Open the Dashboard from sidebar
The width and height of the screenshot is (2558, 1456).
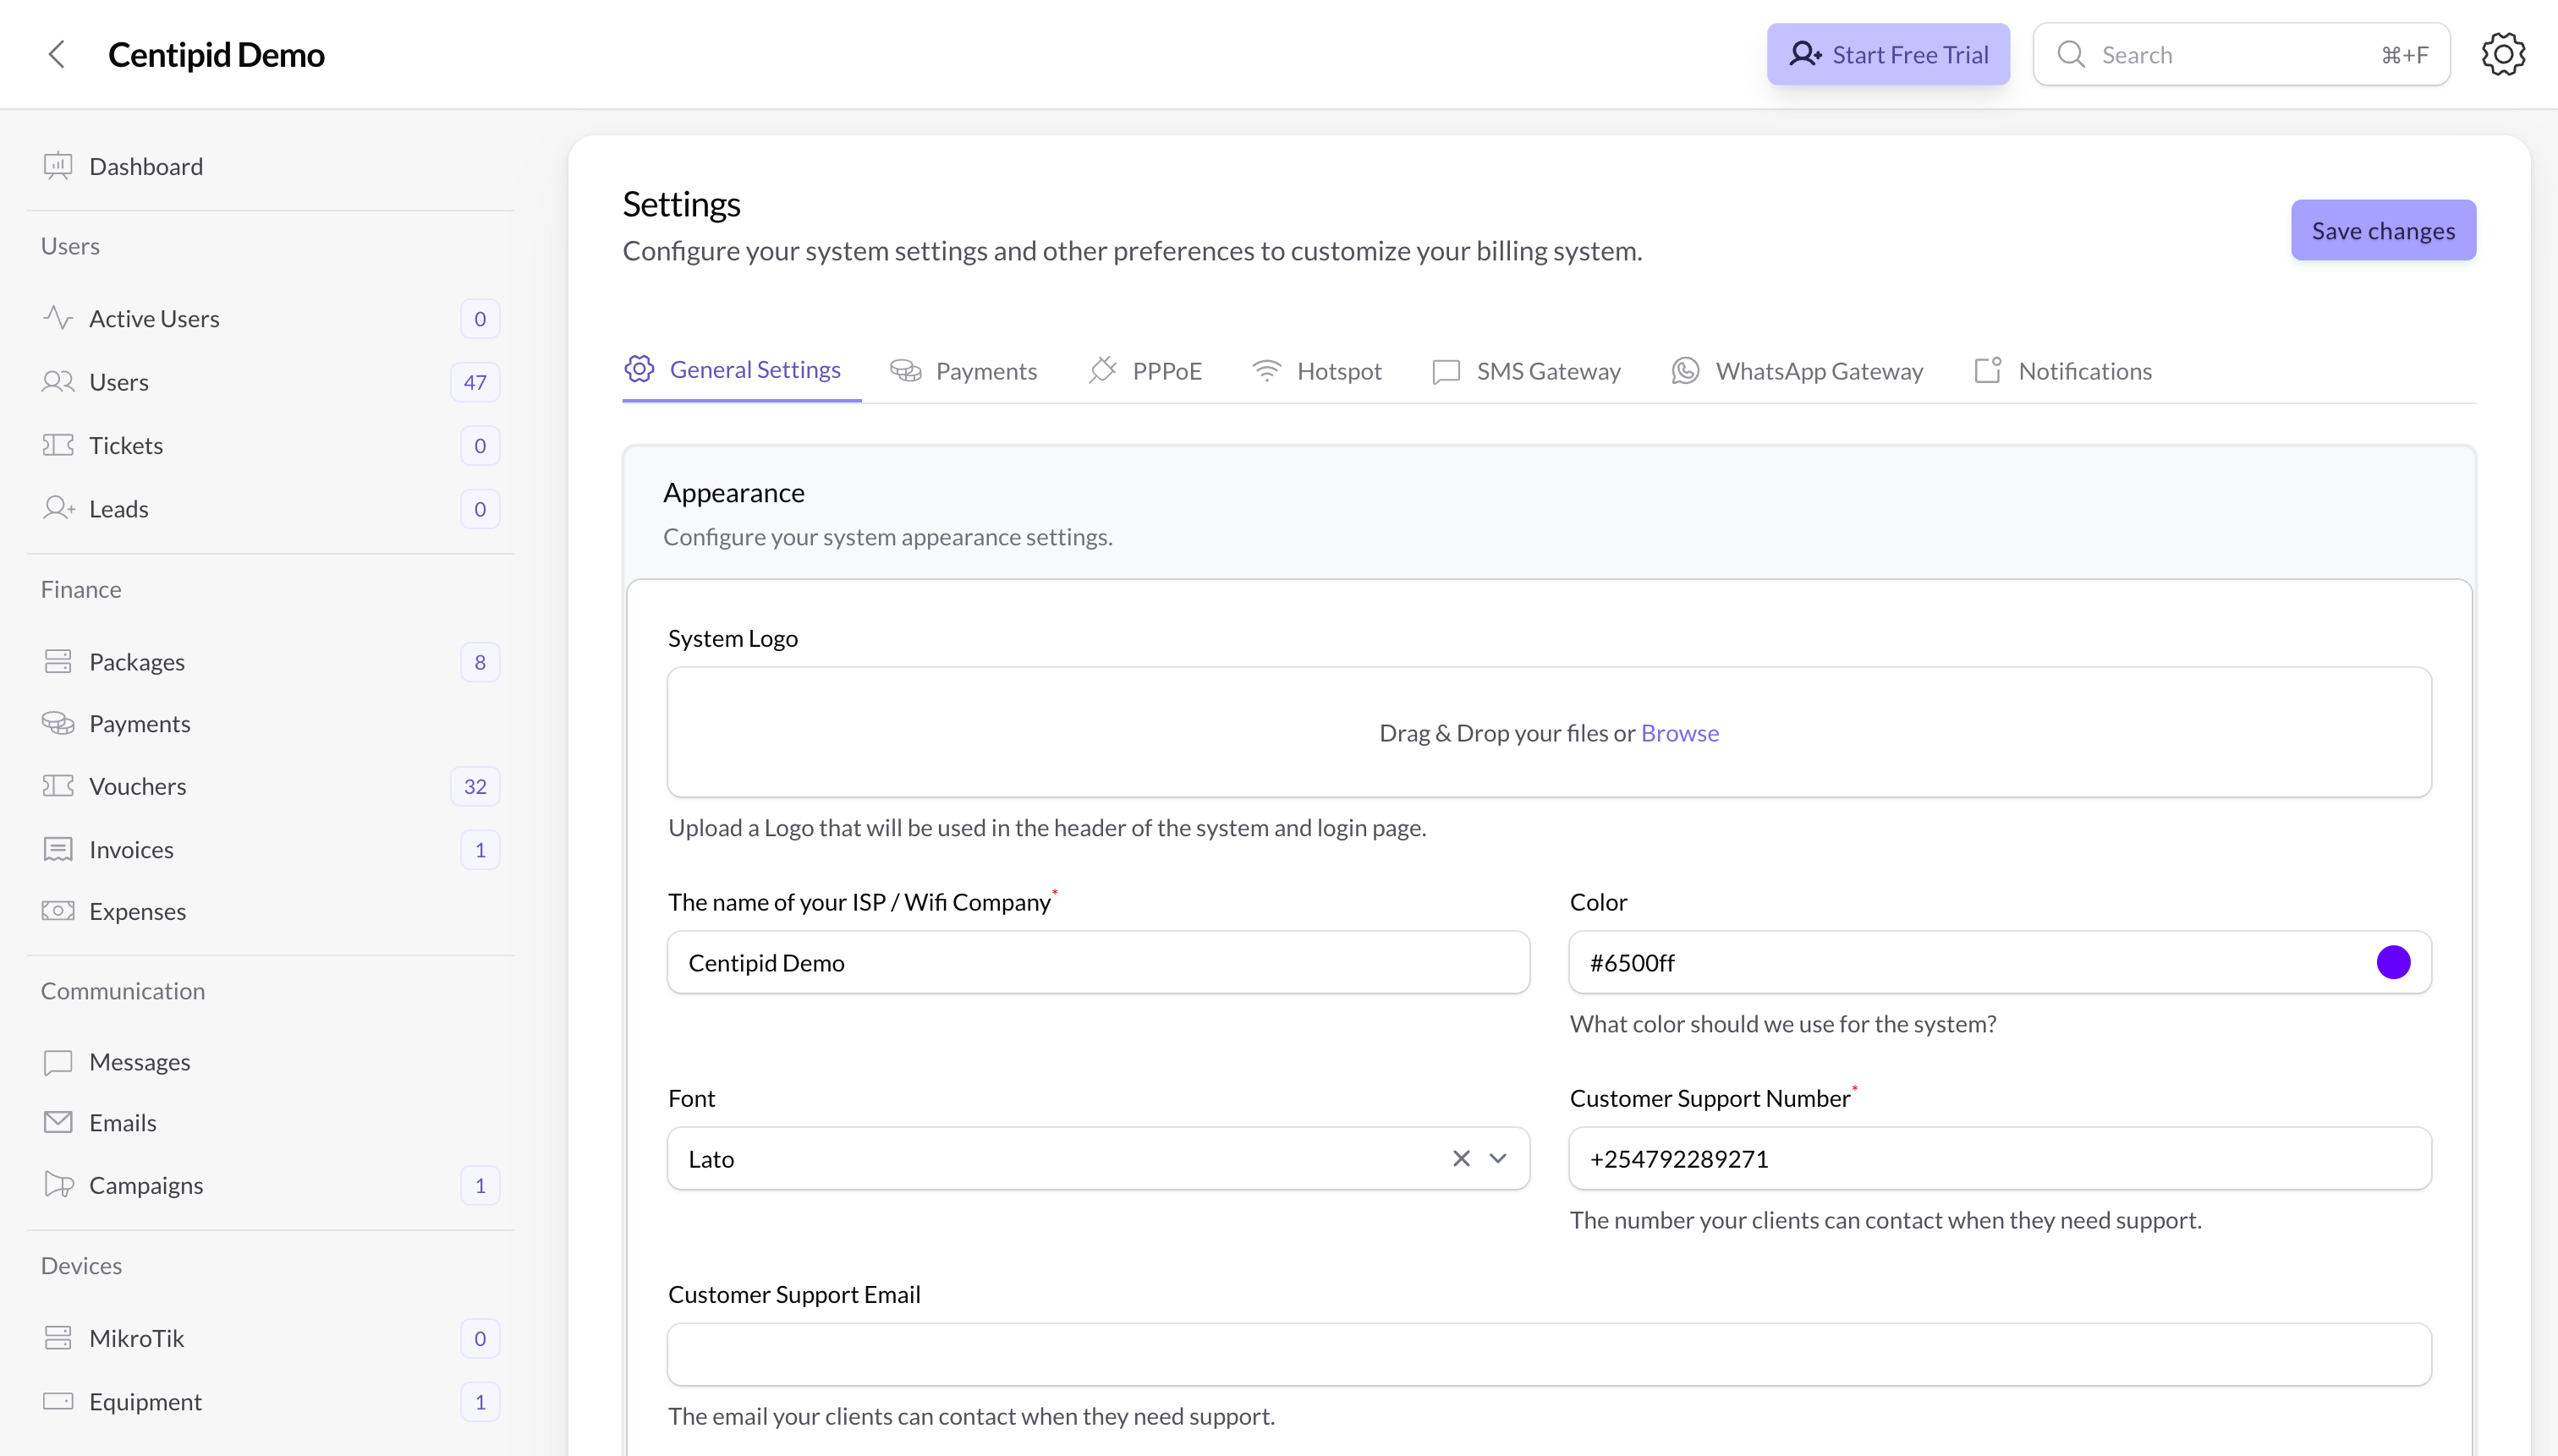coord(146,166)
